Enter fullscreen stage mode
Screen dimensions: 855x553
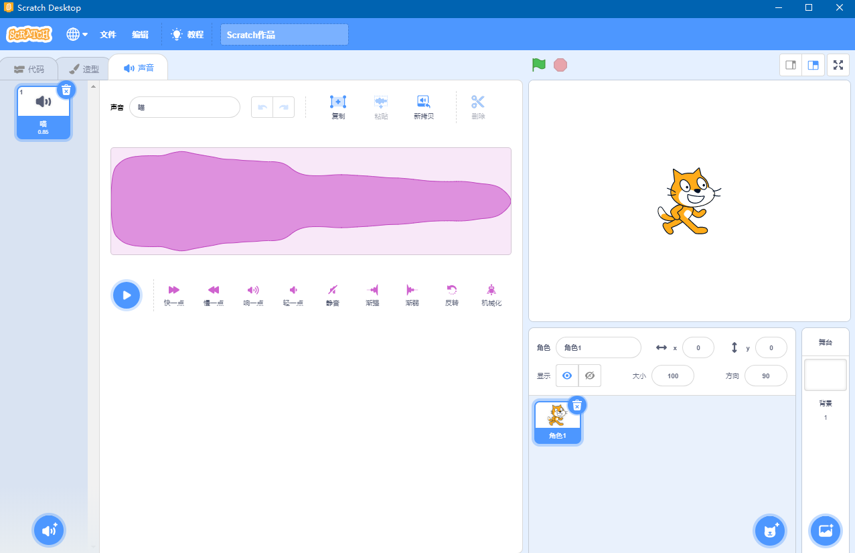click(x=838, y=65)
